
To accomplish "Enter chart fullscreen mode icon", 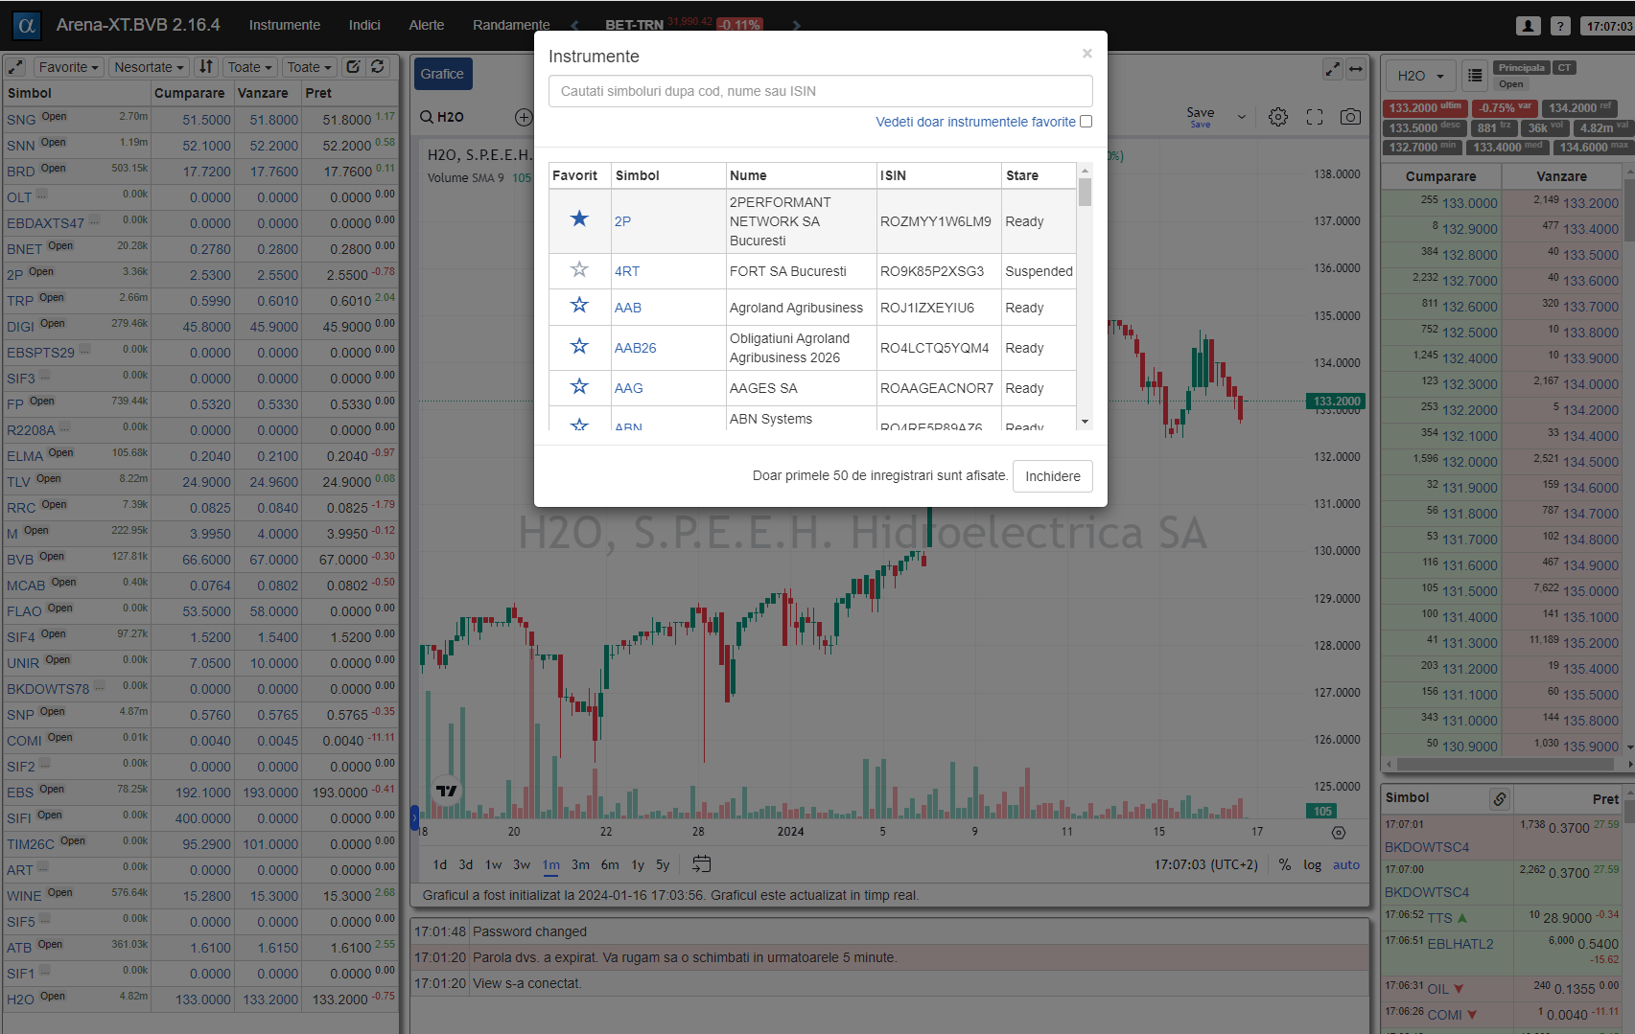I will point(1314,117).
